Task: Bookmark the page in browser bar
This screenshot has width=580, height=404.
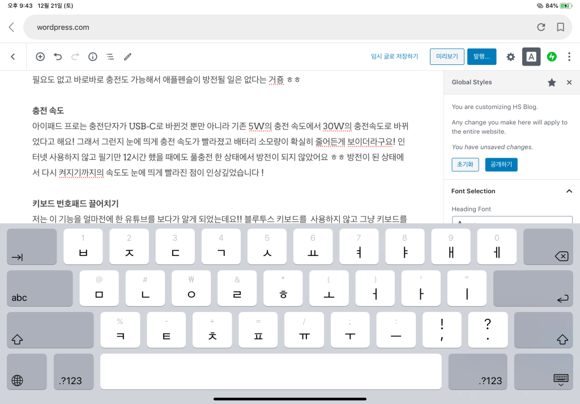Action: pyautogui.click(x=560, y=27)
